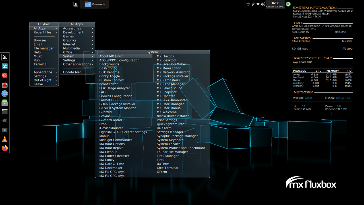This screenshot has width=364, height=205.
Task: Launch MX Updater
Action: coord(181,96)
